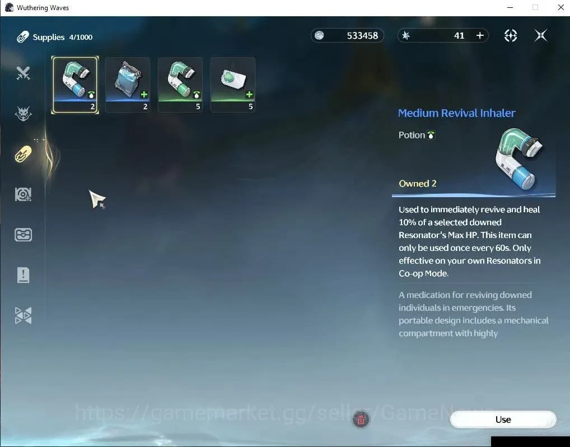The height and width of the screenshot is (447, 570).
Task: Select the white energy pack item with count 5
Action: (x=233, y=85)
